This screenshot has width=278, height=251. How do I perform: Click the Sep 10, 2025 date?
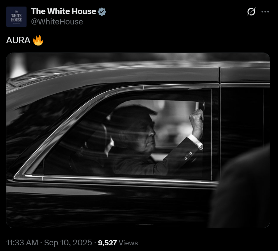click(68, 243)
